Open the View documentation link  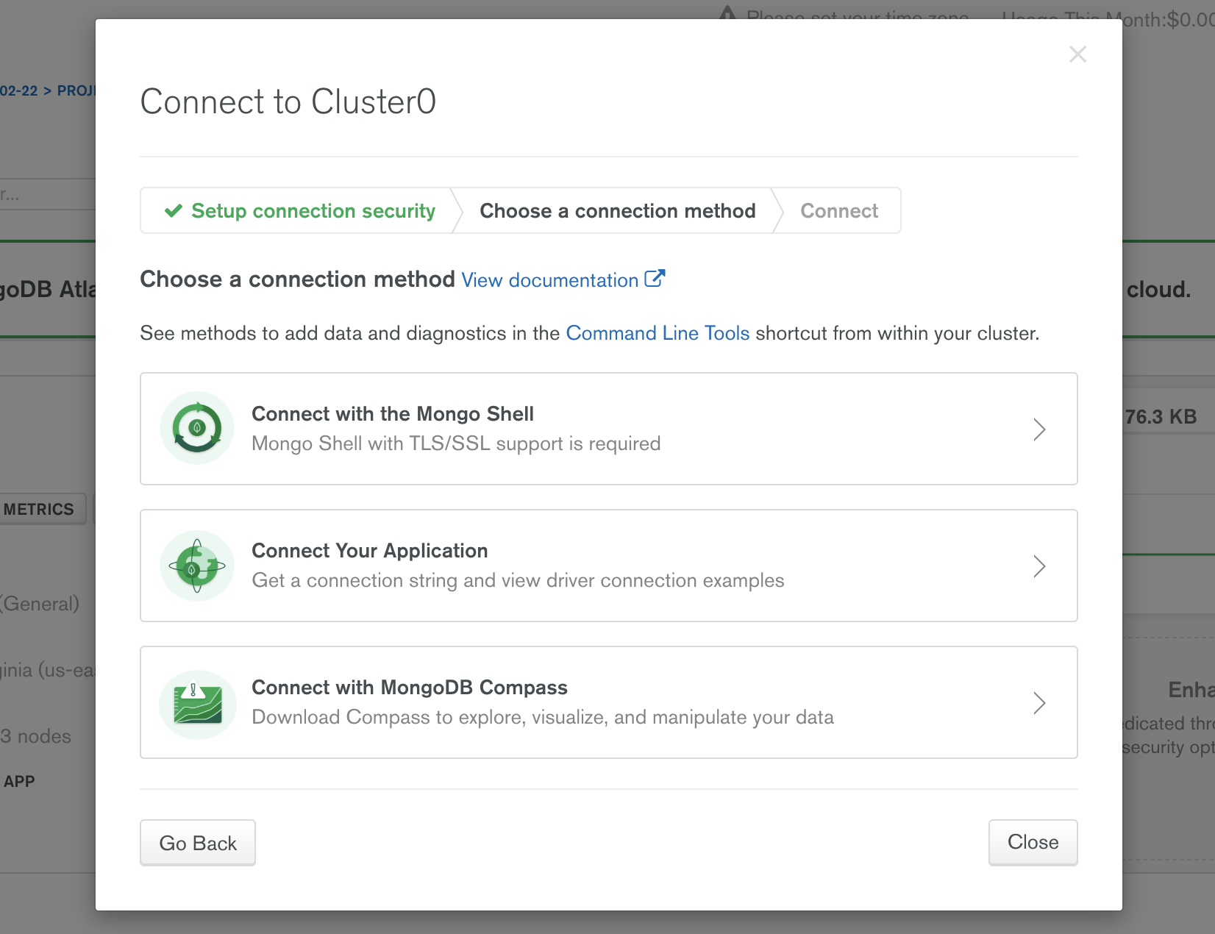(549, 280)
